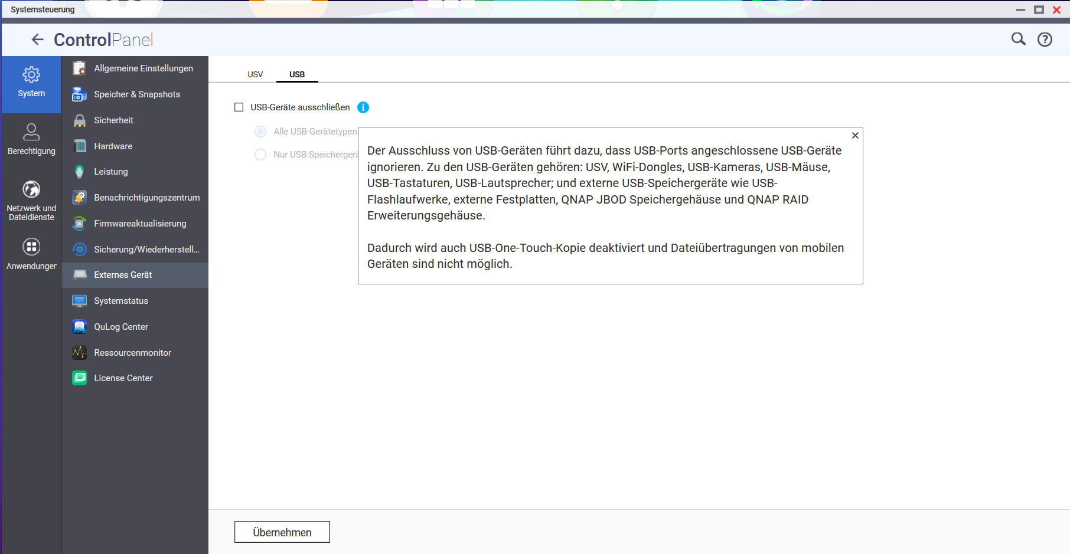Click the Übernehmen button

[x=282, y=532]
